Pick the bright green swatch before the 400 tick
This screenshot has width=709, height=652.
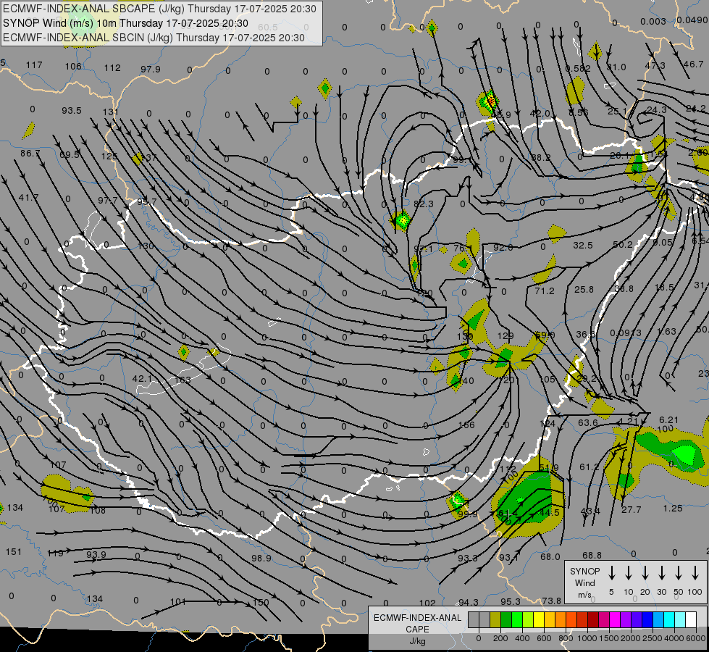(x=517, y=620)
